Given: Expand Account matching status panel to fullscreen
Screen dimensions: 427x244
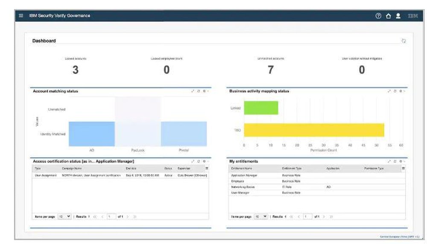Looking at the screenshot, I should point(193,91).
